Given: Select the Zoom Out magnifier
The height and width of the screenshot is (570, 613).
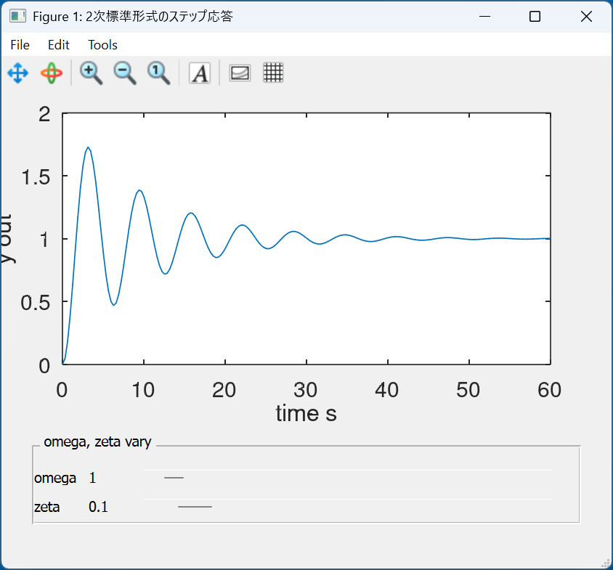Looking at the screenshot, I should (x=125, y=73).
